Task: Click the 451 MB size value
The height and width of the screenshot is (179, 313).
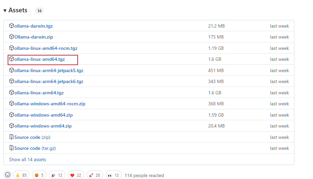Action: tap(216, 70)
